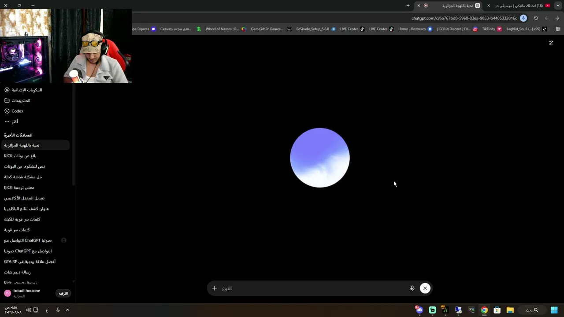Viewport: 564px width, 317px height.
Task: Open Discord from the taskbar
Action: point(419,310)
